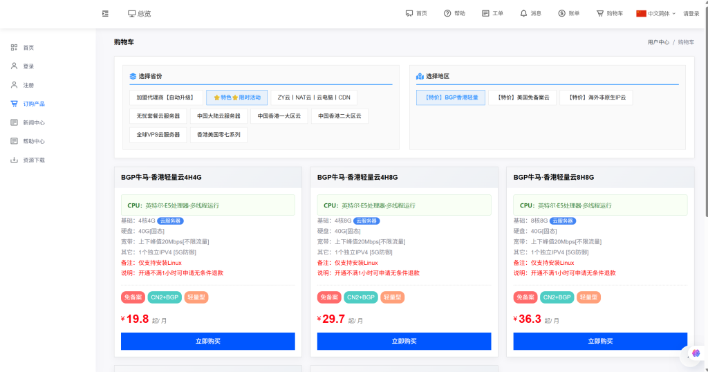Buy the 4H4G plan priced ¥19.8
The height and width of the screenshot is (372, 708).
(x=207, y=342)
